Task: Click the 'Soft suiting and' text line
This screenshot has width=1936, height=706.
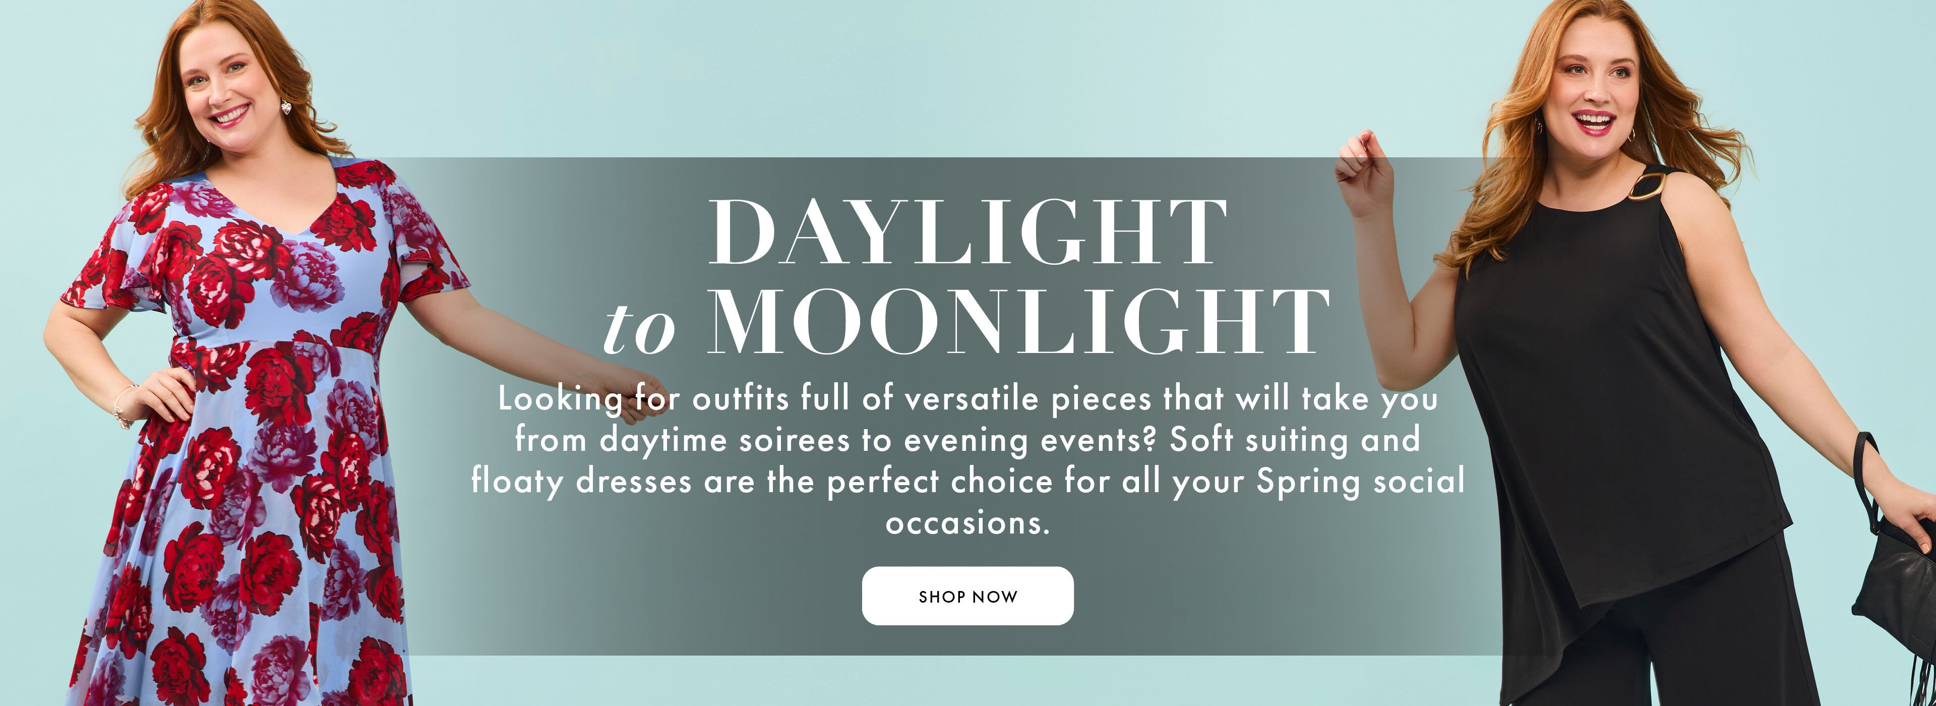Action: 1294,440
